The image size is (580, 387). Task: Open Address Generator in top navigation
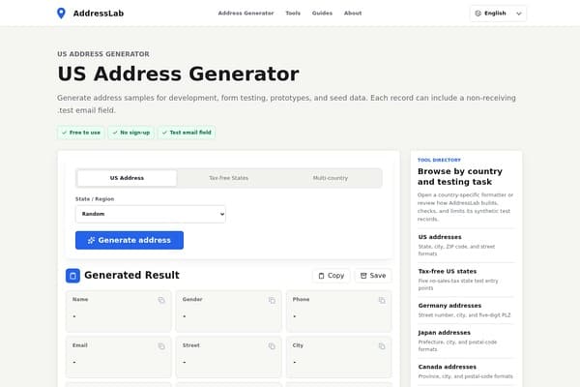(246, 14)
